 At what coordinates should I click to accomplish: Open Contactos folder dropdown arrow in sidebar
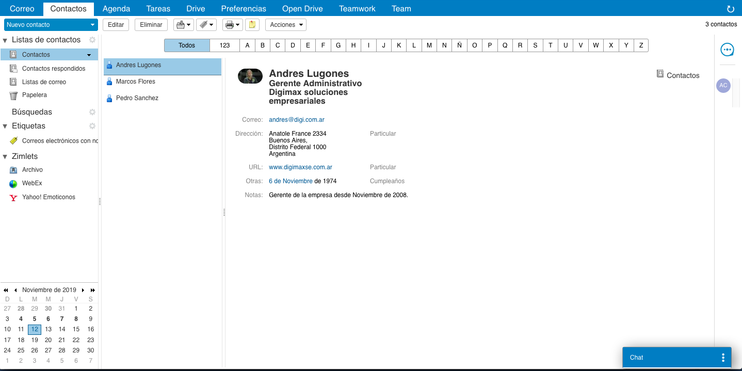(89, 55)
